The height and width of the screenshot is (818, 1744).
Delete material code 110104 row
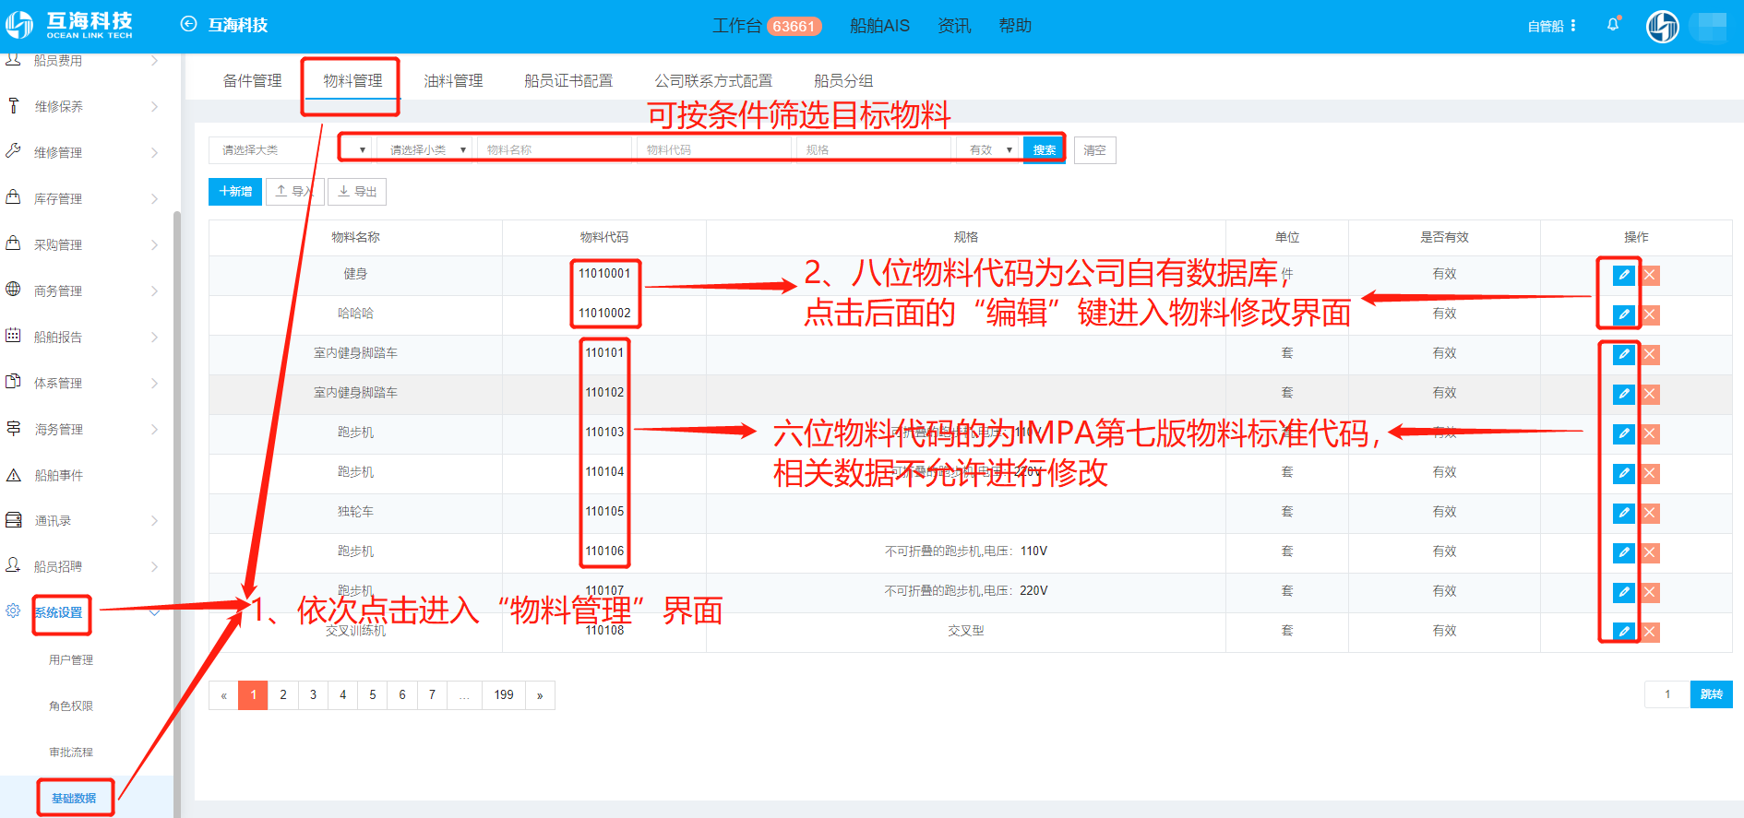coord(1650,473)
